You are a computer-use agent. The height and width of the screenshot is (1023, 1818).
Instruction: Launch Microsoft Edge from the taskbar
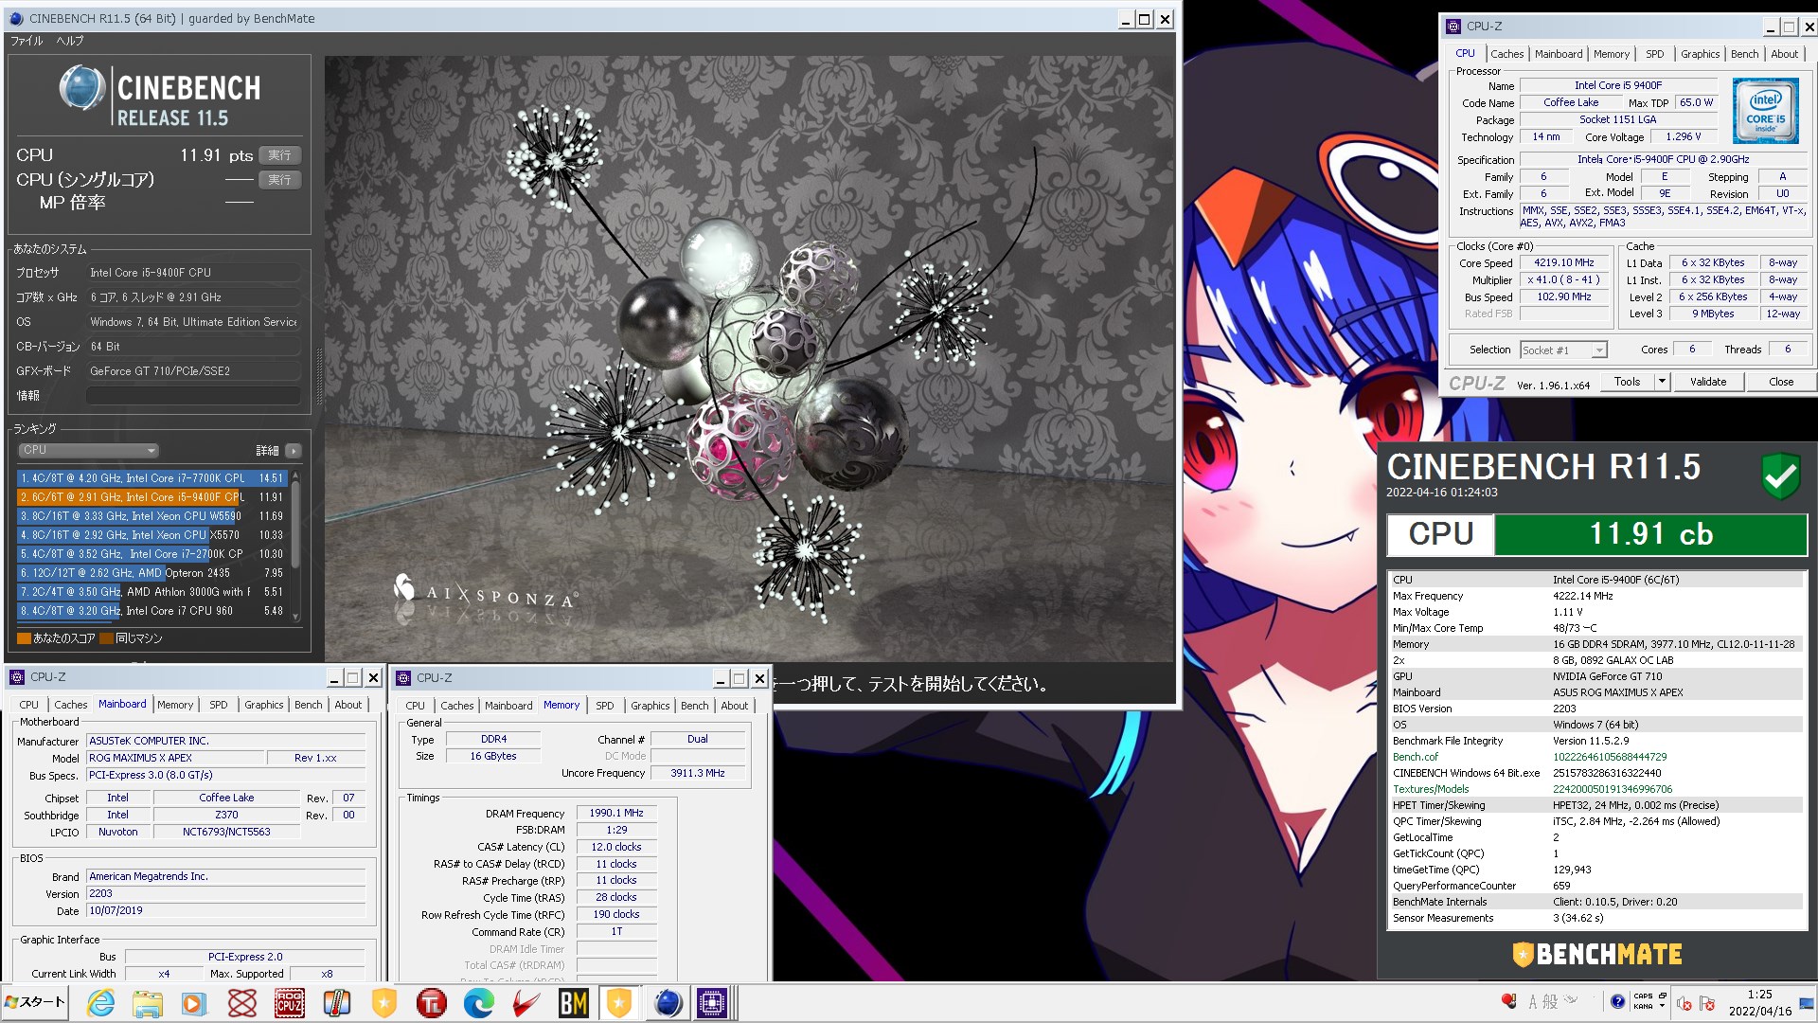pyautogui.click(x=478, y=1003)
